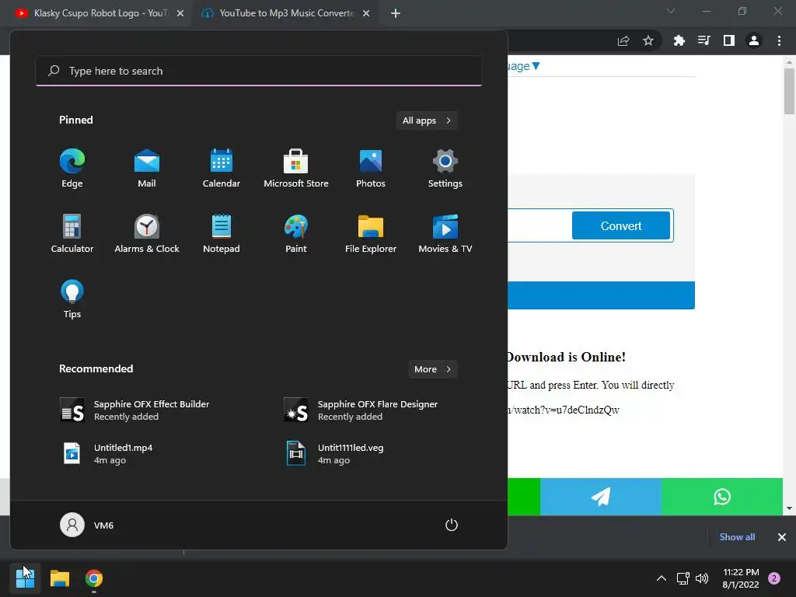Screen dimensions: 796x597
Task: Switch to Chrome on the taskbar
Action: pyautogui.click(x=94, y=578)
